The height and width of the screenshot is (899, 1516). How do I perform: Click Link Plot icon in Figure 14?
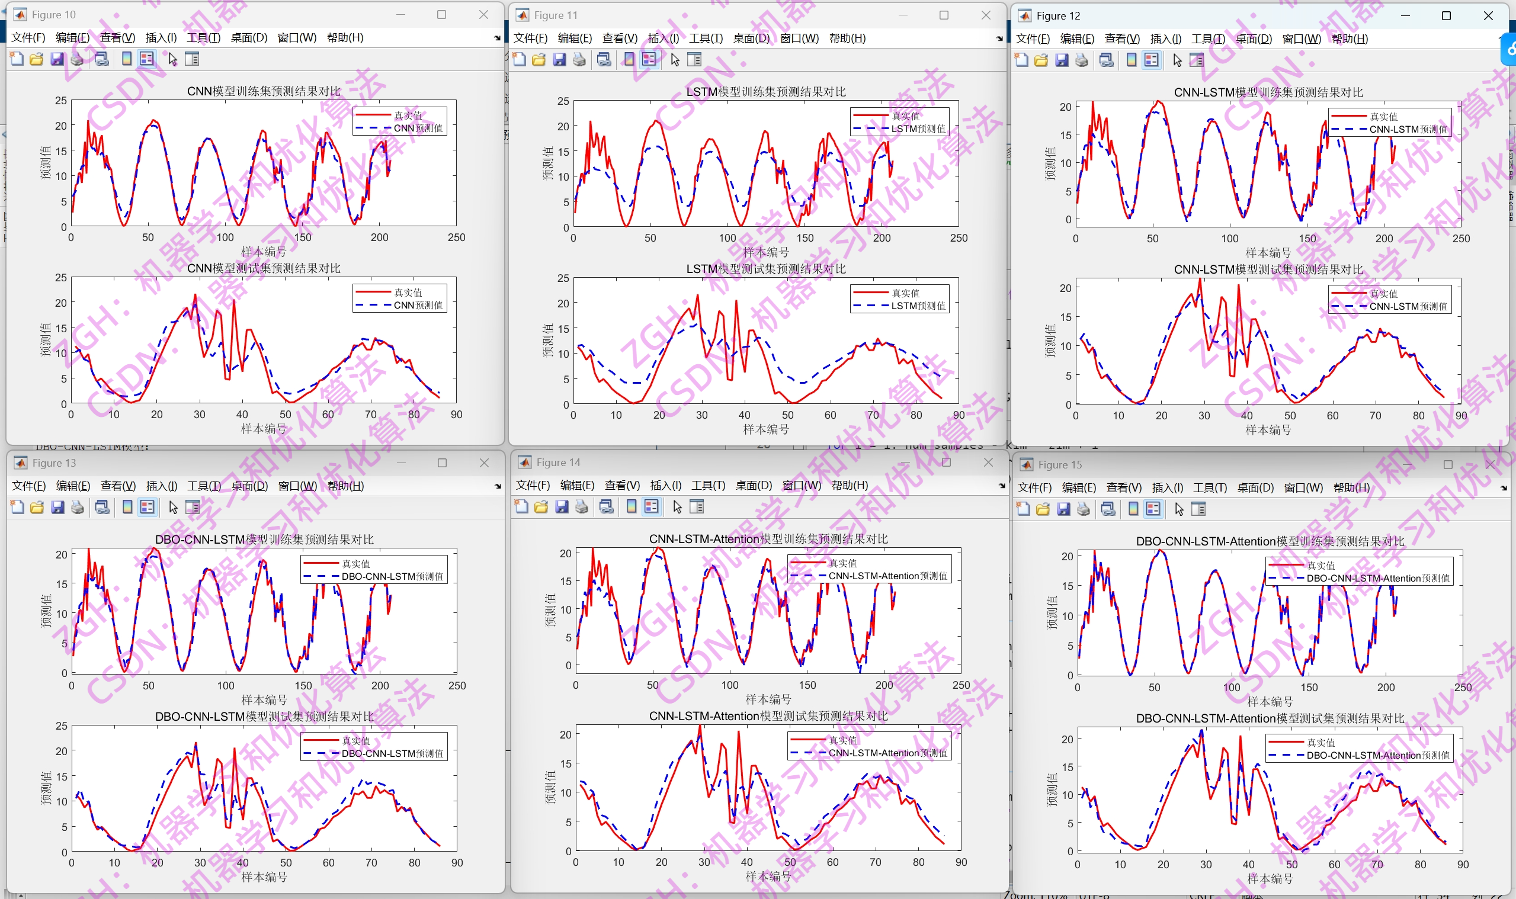point(606,506)
